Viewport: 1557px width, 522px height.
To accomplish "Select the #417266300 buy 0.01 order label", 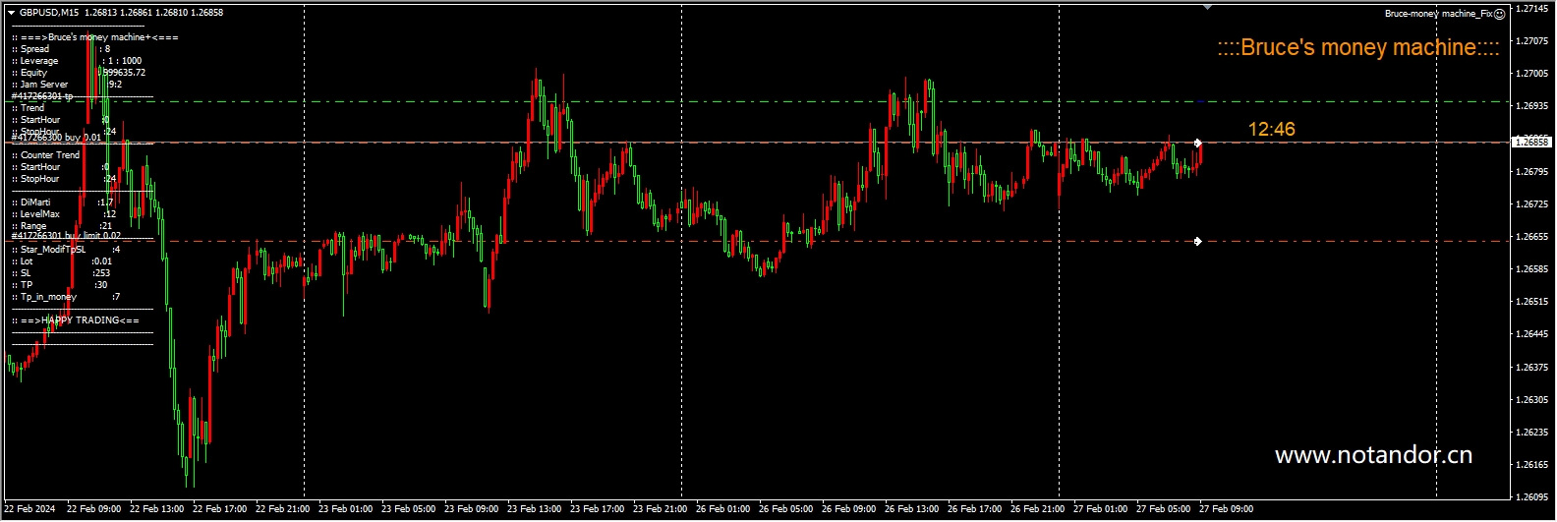I will [x=56, y=138].
